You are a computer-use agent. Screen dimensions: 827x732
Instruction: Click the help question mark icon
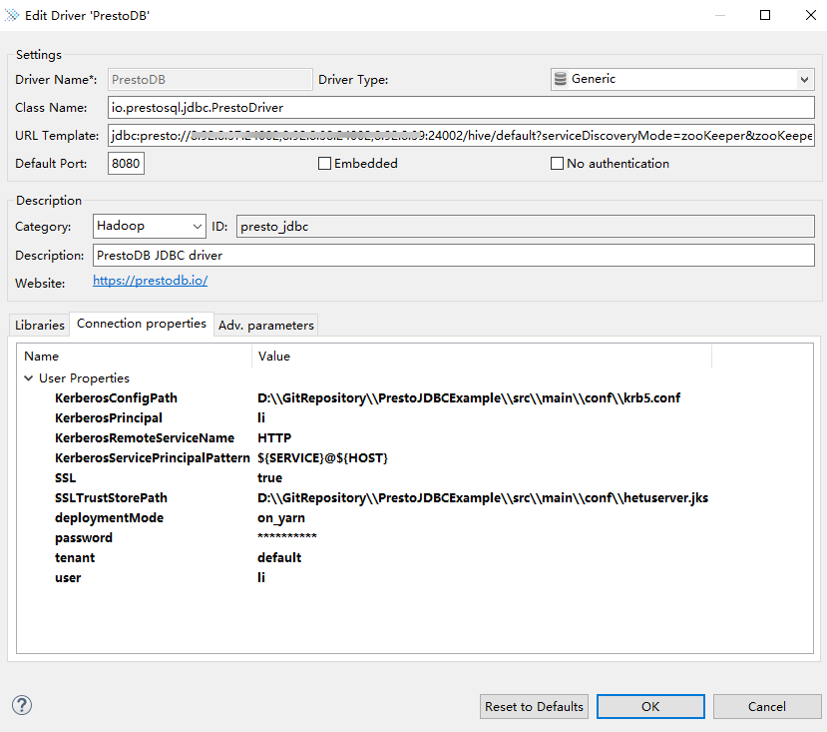click(x=22, y=705)
